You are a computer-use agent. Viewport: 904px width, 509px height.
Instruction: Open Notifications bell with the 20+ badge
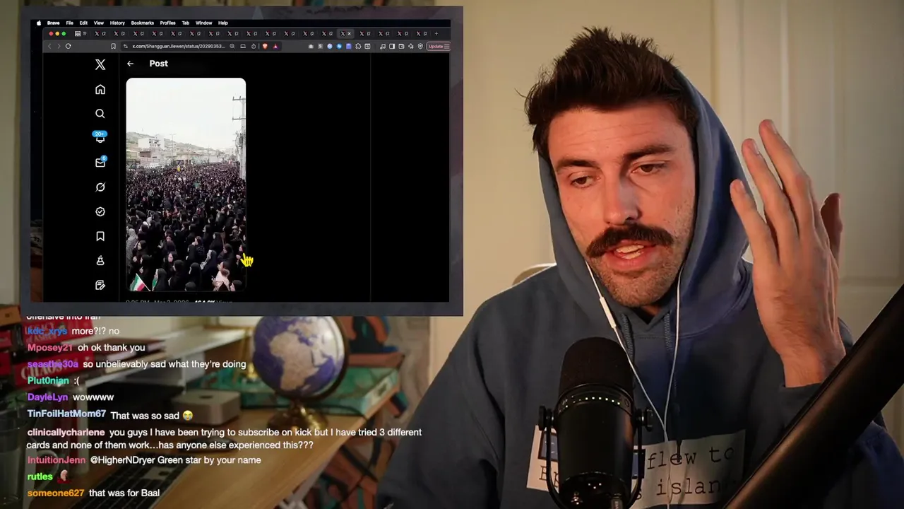[x=100, y=137]
